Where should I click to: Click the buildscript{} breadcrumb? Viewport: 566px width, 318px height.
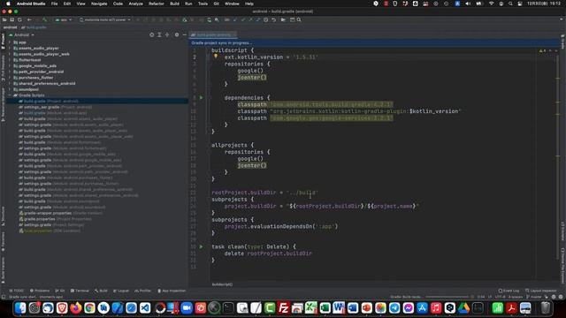(x=222, y=284)
